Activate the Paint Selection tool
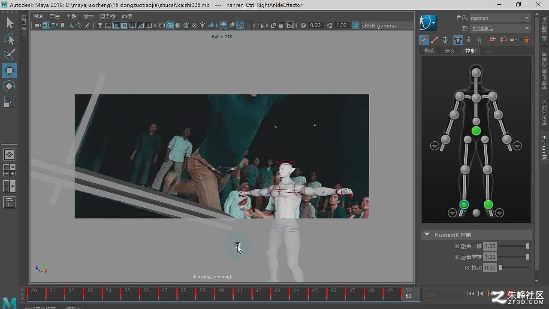This screenshot has height=309, width=549. [x=9, y=55]
